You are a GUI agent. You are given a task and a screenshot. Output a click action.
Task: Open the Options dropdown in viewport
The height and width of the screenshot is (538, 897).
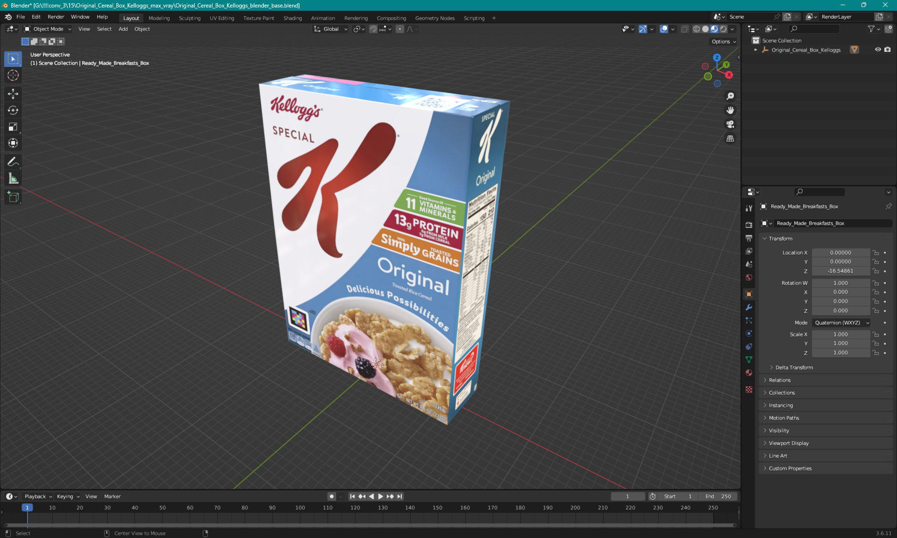(724, 42)
